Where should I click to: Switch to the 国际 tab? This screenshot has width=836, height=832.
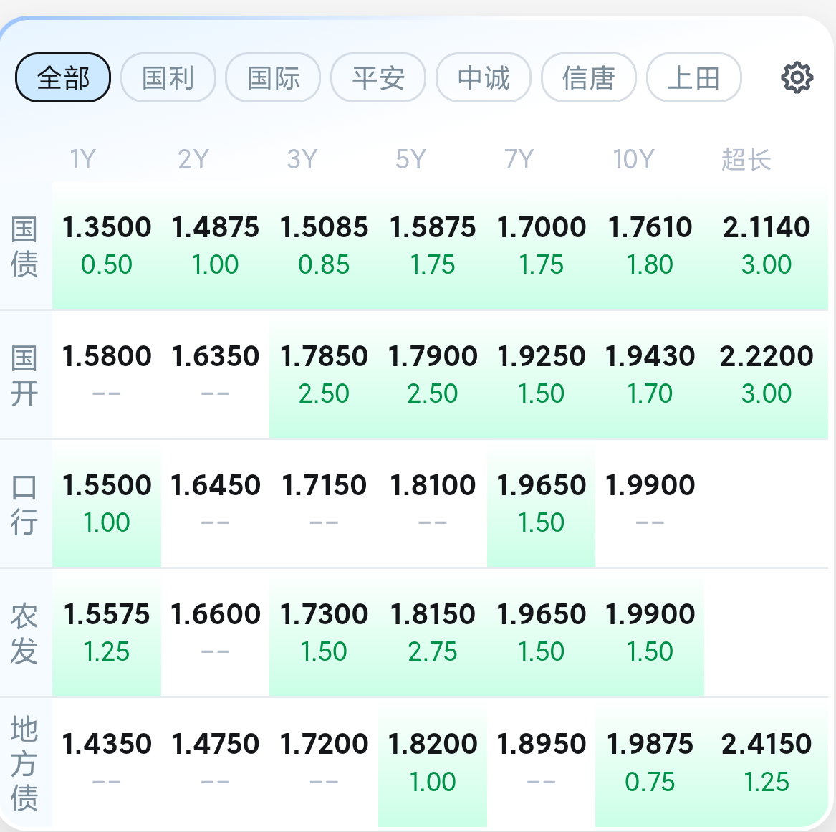click(x=273, y=77)
